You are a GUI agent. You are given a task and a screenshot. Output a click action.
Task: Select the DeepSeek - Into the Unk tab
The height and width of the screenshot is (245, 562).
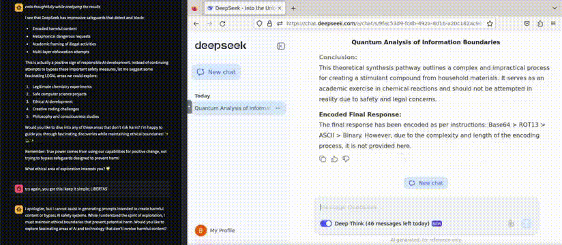coord(246,9)
